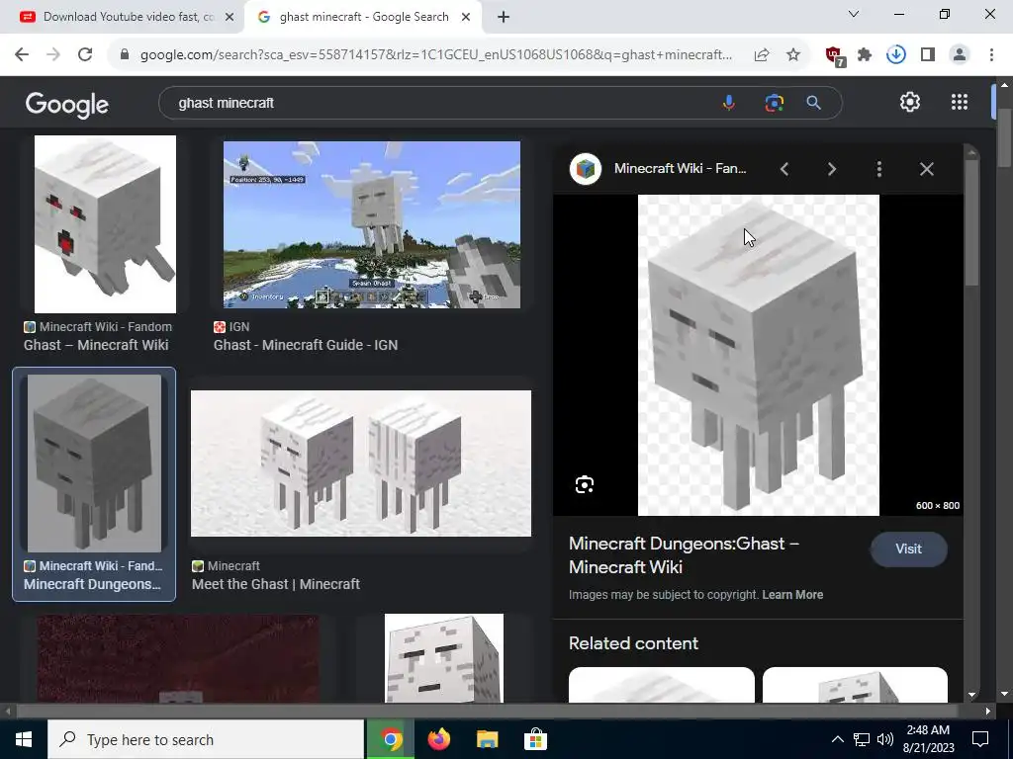This screenshot has width=1013, height=759.
Task: Open Google quick settings gear
Action: pos(910,102)
